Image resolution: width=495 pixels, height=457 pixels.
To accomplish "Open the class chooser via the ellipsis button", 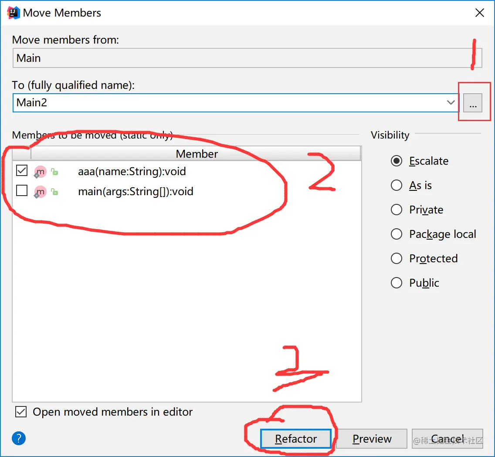I will pyautogui.click(x=473, y=103).
